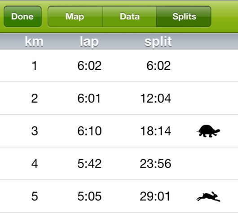This screenshot has width=238, height=216.
Task: Tap the rabbit icon on km 5
Action: coord(208,196)
